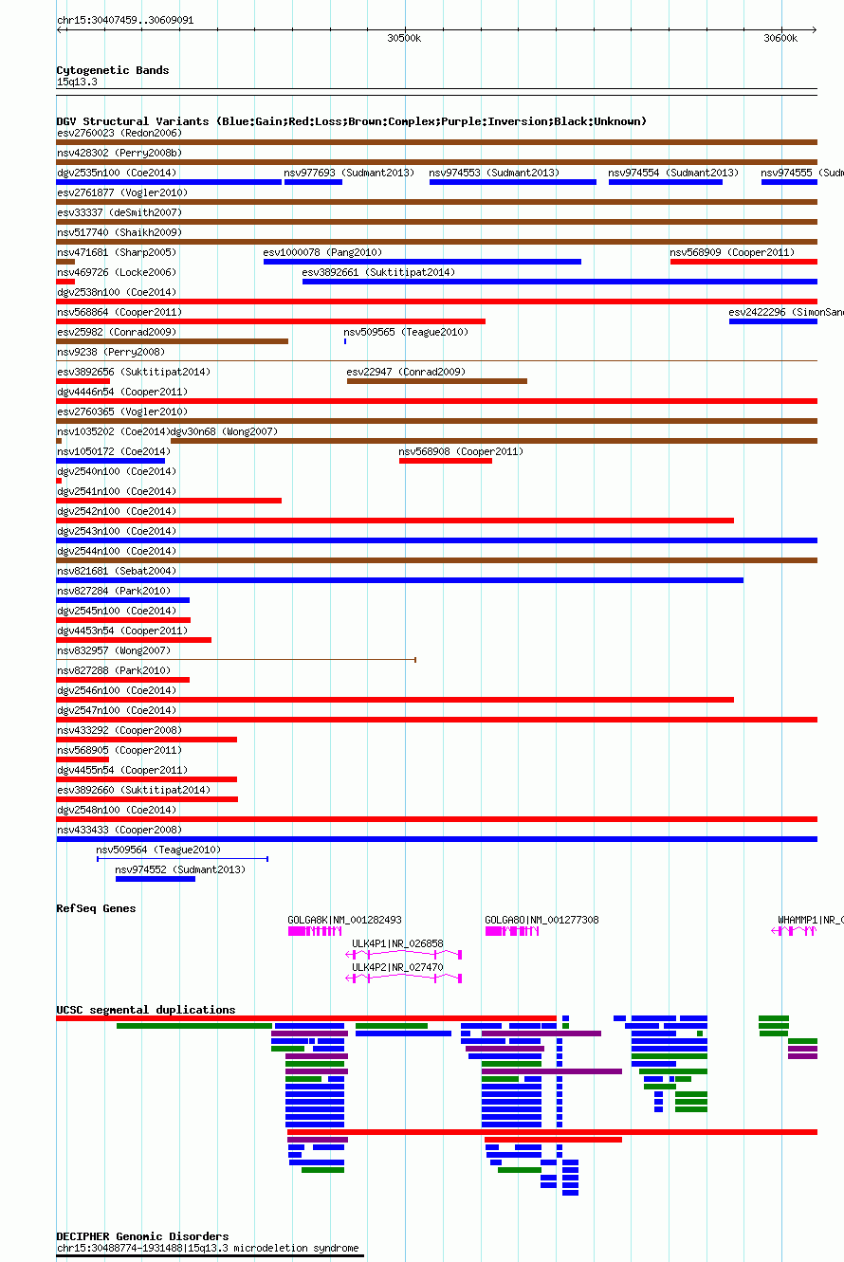The image size is (844, 1262).
Task: Click the 30600k ruler position label
Action: (780, 38)
